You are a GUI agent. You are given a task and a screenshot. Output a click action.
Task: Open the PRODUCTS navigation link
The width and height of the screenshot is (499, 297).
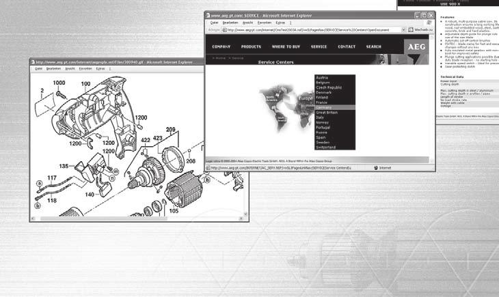click(x=251, y=46)
